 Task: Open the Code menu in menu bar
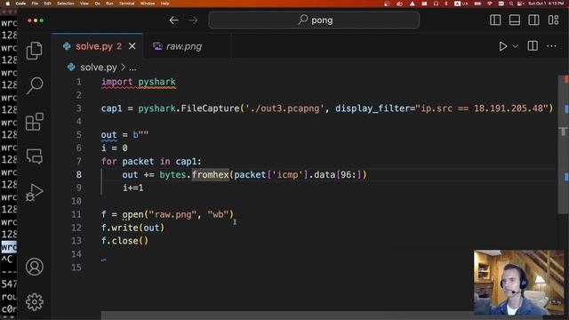coord(20,4)
